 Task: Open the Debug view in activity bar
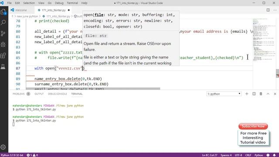click(x=3, y=44)
